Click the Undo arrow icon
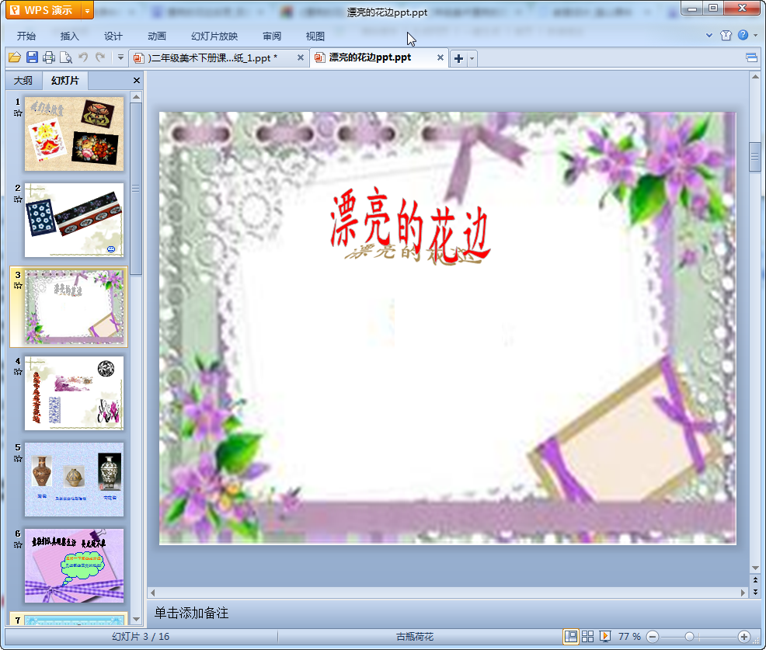766x650 pixels. (83, 57)
